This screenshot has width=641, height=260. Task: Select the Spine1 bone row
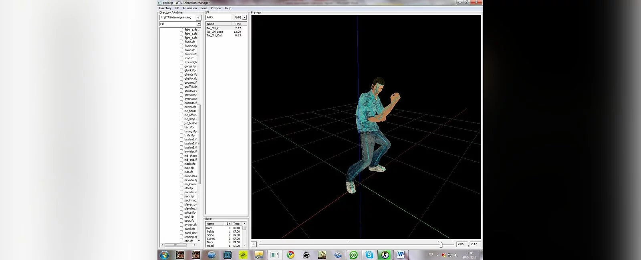pos(224,239)
